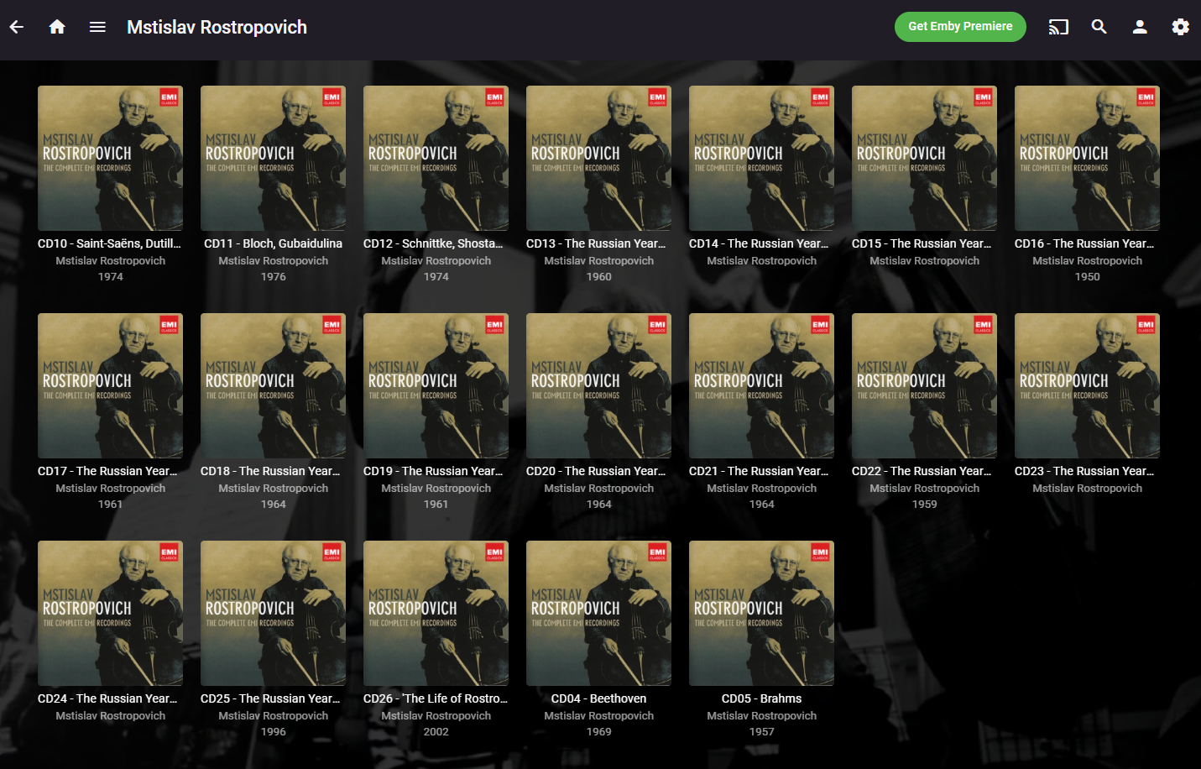This screenshot has width=1201, height=769.
Task: Open the hamburger navigation menu
Action: (97, 27)
